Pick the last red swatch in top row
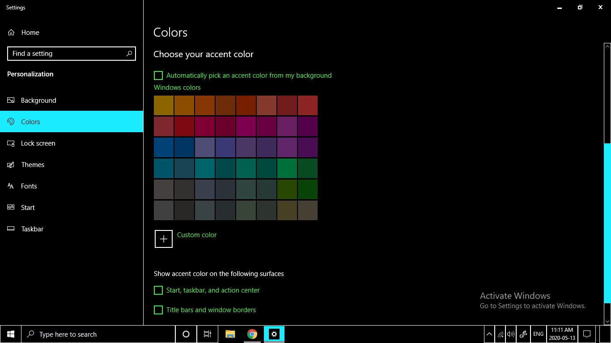The width and height of the screenshot is (611, 343). click(x=308, y=105)
